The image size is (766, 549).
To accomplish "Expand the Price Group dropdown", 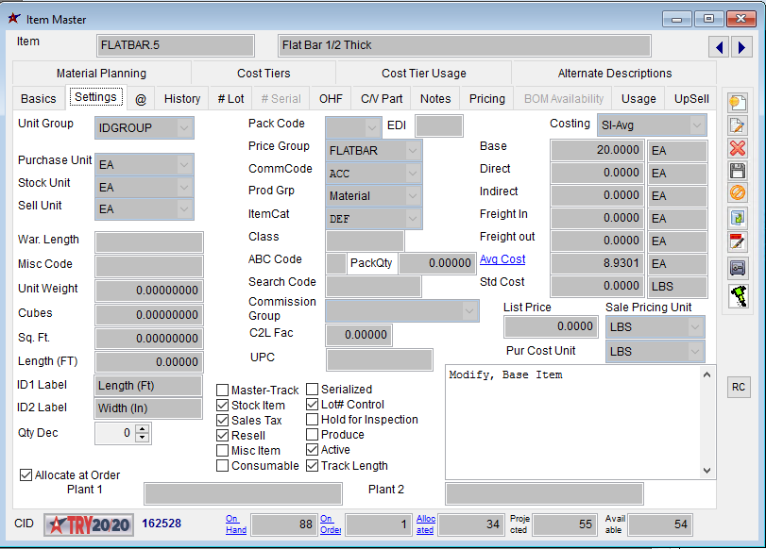I will (413, 150).
